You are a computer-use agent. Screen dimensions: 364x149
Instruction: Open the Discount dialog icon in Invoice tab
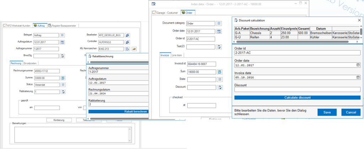[219, 87]
